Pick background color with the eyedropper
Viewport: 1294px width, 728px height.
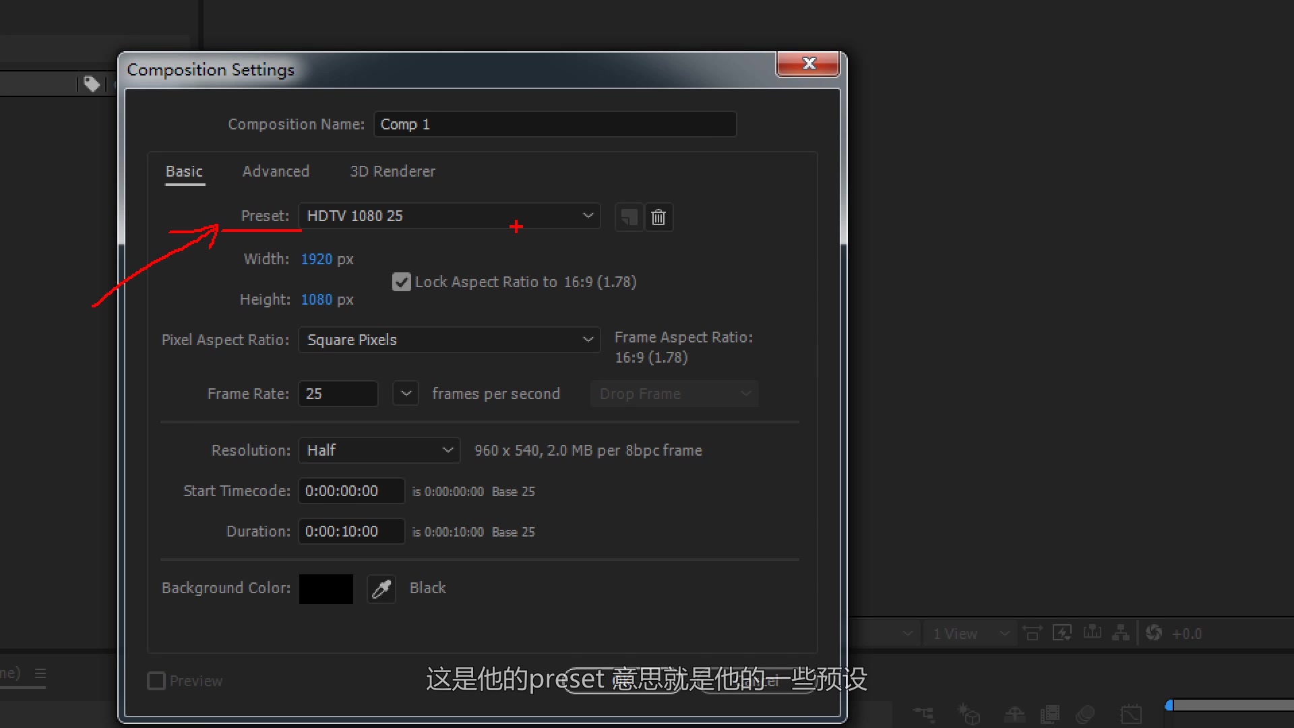coord(381,588)
